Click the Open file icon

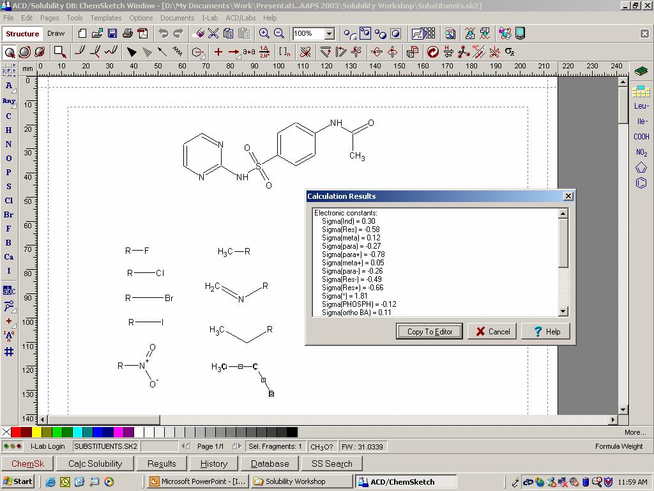(97, 33)
